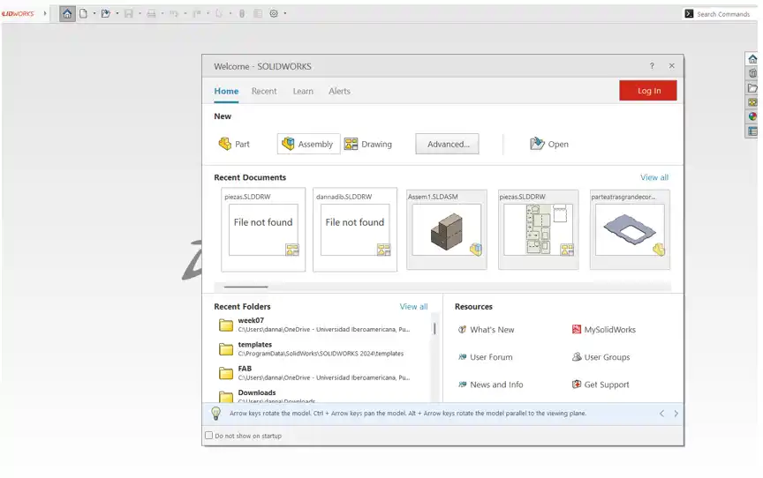Click the red Log In button

pyautogui.click(x=648, y=91)
